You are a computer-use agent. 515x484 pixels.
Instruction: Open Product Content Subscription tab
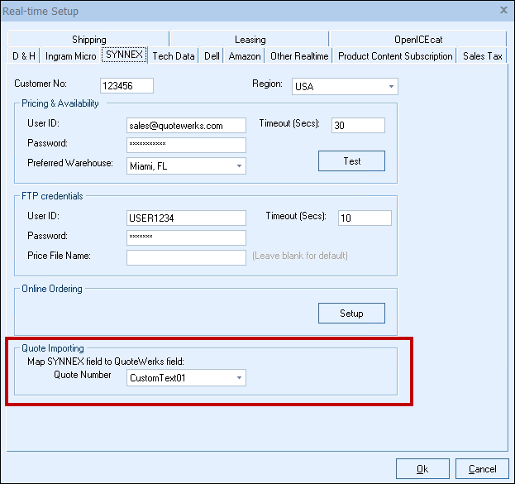[395, 56]
